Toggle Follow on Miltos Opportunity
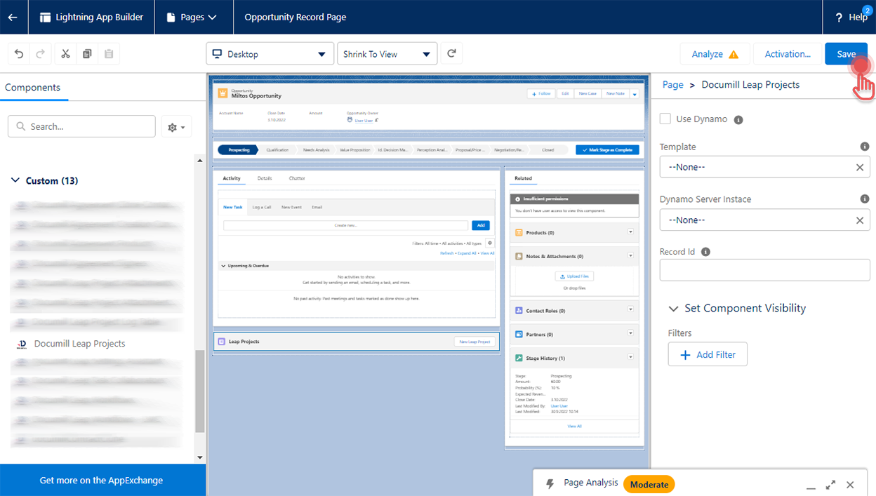 pyautogui.click(x=541, y=93)
